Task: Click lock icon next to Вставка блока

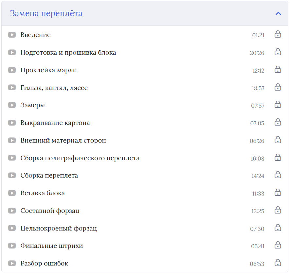Action: coord(278,193)
